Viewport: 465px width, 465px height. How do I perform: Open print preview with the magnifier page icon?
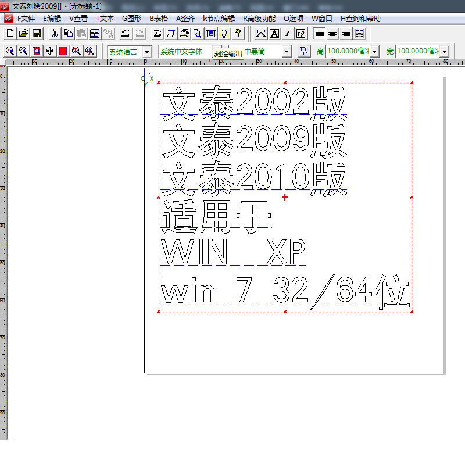pyautogui.click(x=198, y=33)
